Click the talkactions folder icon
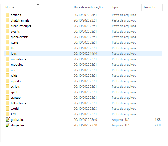This screenshot has width=168, height=146. pyautogui.click(x=8, y=103)
